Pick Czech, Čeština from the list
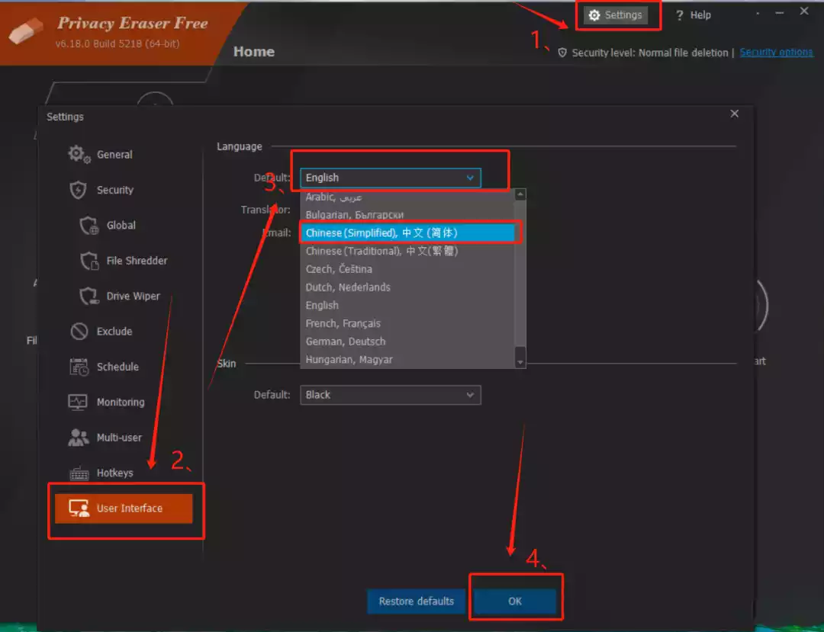Screen dimensions: 824x632 point(407,269)
